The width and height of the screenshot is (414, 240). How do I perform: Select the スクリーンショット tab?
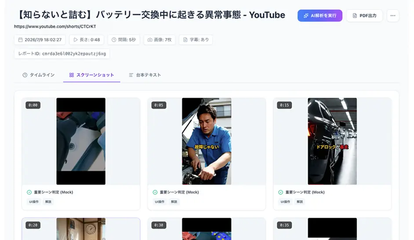(x=91, y=75)
